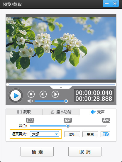
Task: Select the 变声 tab
Action: [98, 112]
